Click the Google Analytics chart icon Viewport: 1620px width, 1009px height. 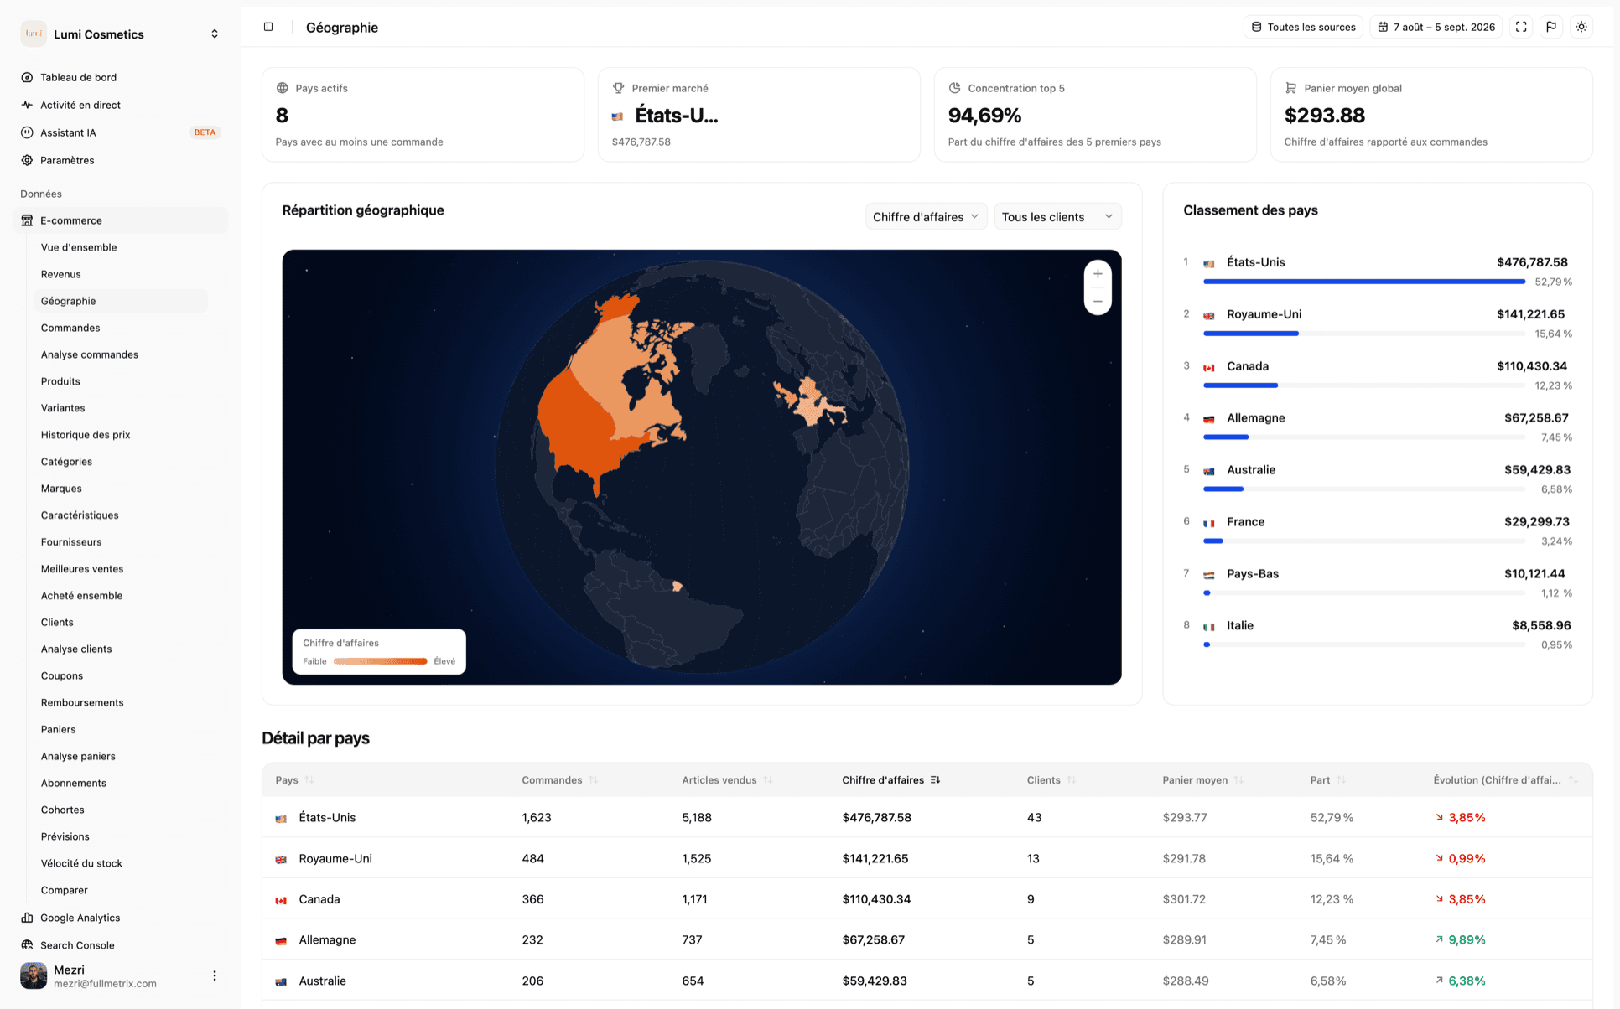27,918
